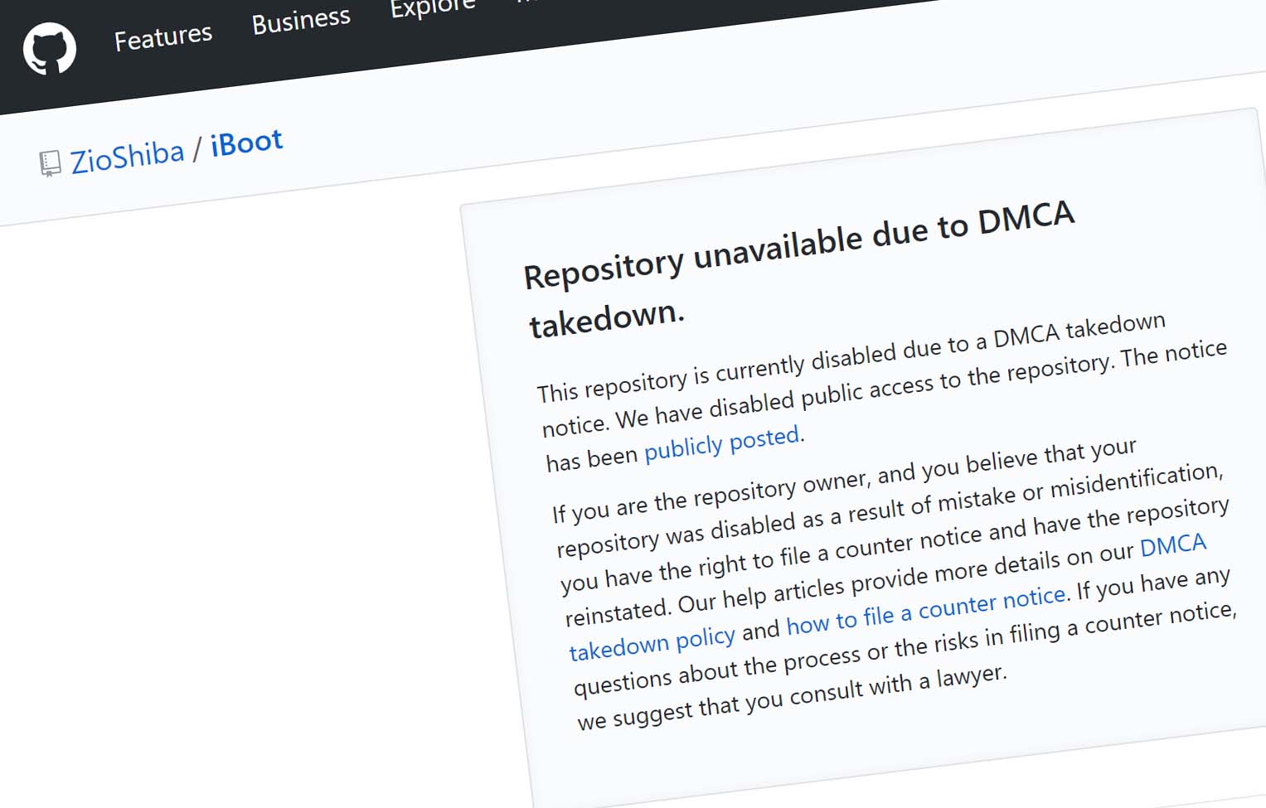Open the Features menu item
Screen dimensions: 1266x808
(163, 37)
